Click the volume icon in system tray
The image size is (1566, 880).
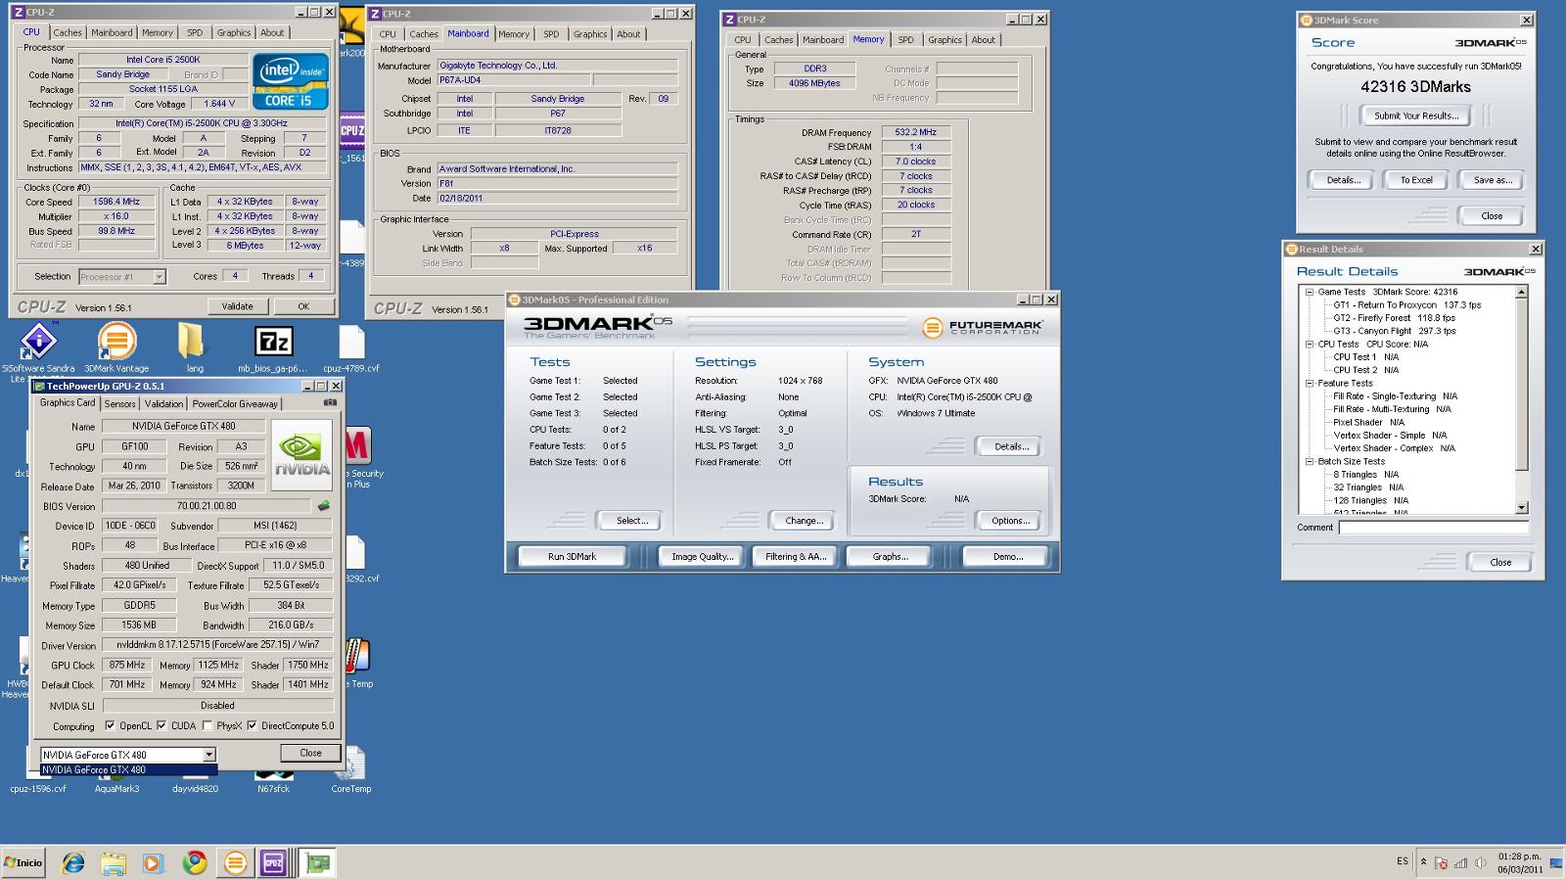1480,863
